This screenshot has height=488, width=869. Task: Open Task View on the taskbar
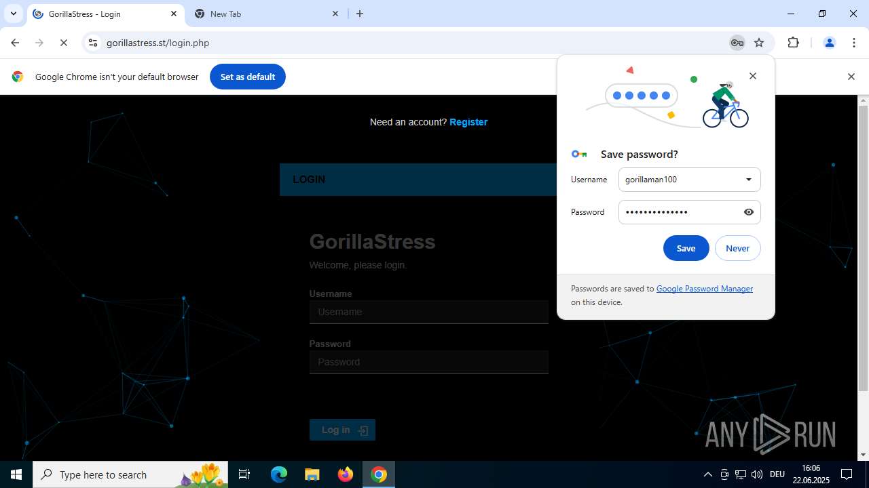[244, 474]
